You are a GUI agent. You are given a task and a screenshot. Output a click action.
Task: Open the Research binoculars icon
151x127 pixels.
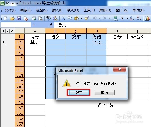tap(55, 18)
